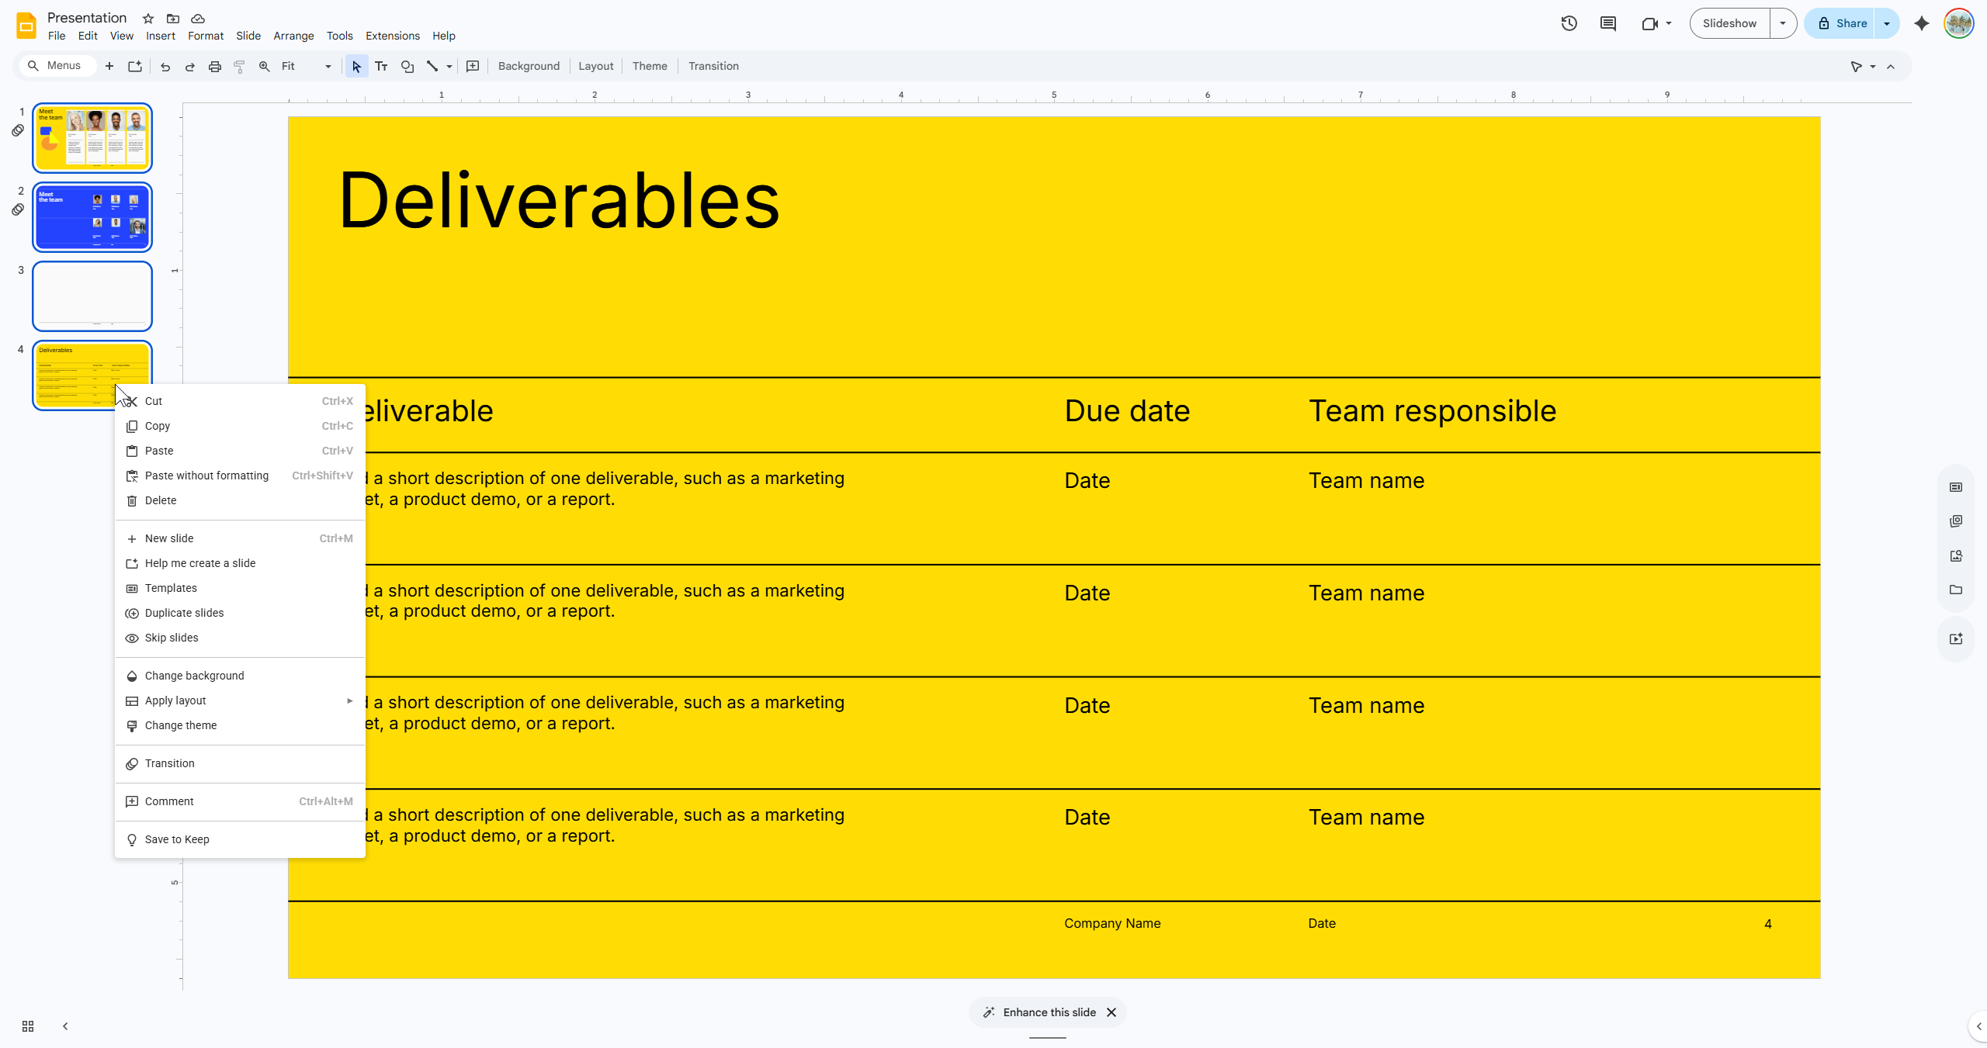The width and height of the screenshot is (1987, 1048).
Task: Select Delete in context menu
Action: 240,500
